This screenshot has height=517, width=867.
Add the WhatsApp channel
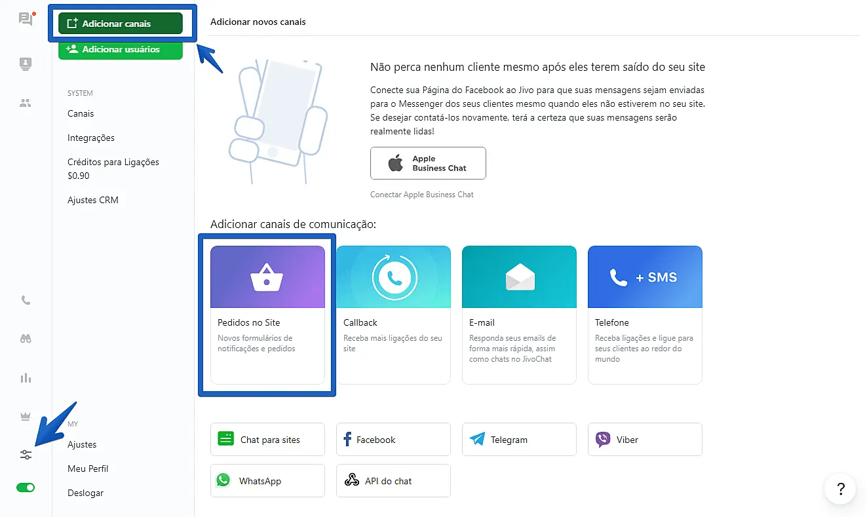tap(267, 481)
